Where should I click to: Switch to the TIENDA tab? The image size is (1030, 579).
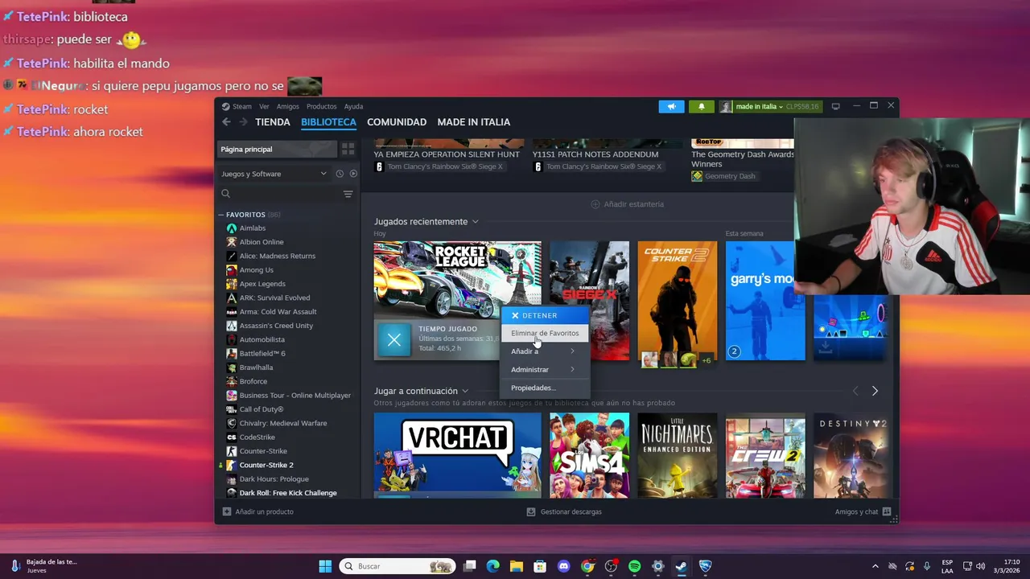coord(273,122)
